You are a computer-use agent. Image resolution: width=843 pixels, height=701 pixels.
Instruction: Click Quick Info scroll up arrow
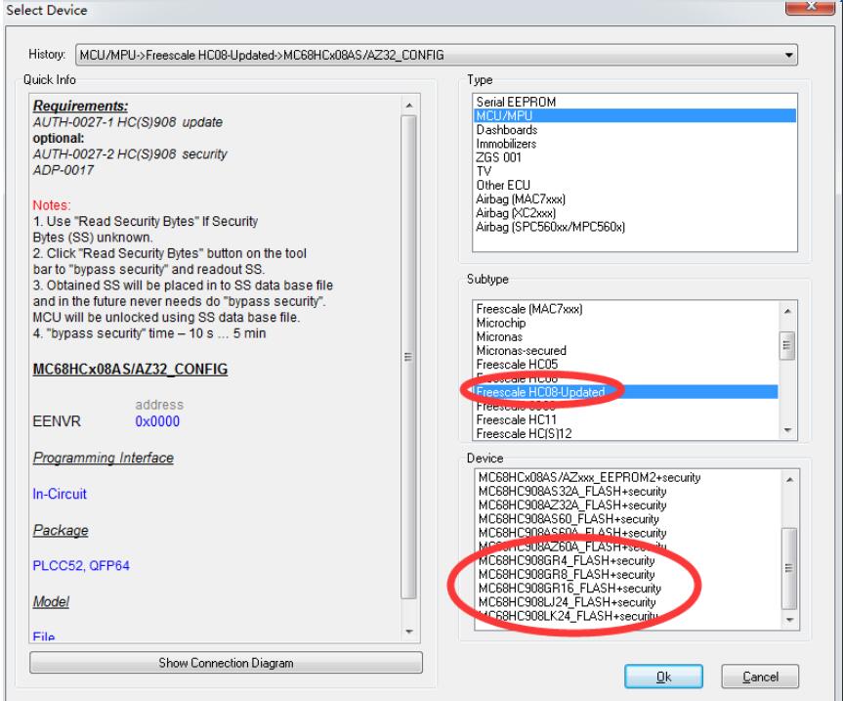click(409, 106)
